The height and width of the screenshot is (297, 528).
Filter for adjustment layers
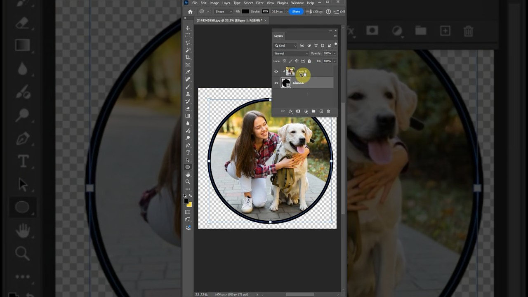(x=309, y=45)
